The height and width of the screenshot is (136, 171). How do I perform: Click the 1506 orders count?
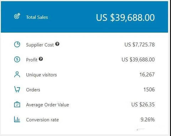coord(149,89)
